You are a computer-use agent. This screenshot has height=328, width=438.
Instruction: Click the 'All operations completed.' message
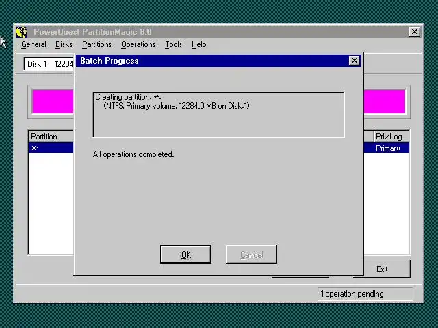point(133,154)
